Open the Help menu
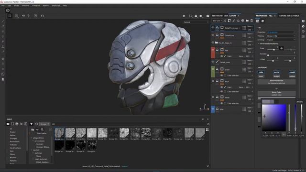306x172 pixels. [65, 6]
